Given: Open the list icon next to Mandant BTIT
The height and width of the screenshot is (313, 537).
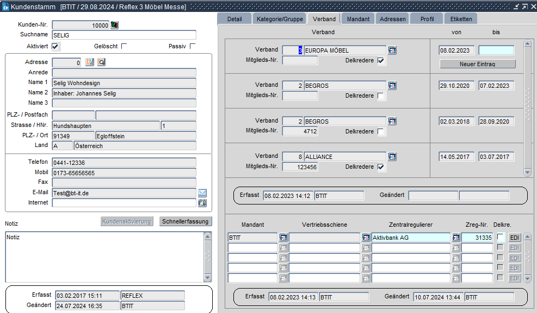Looking at the screenshot, I should pyautogui.click(x=283, y=238).
